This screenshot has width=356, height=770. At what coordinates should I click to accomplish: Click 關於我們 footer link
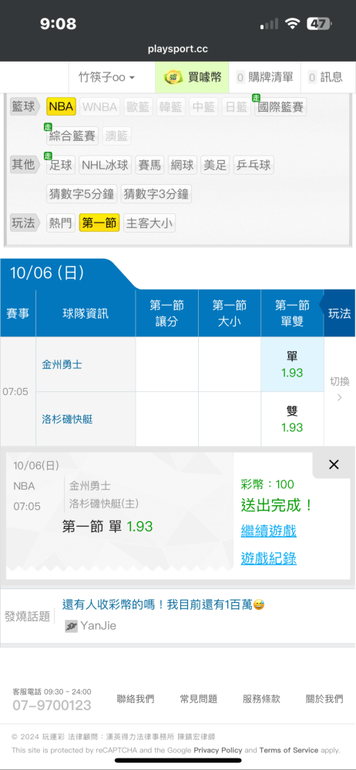coord(324,699)
